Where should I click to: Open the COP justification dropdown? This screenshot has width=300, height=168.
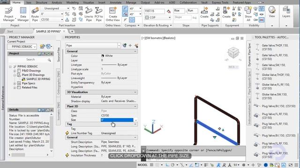pos(170,18)
